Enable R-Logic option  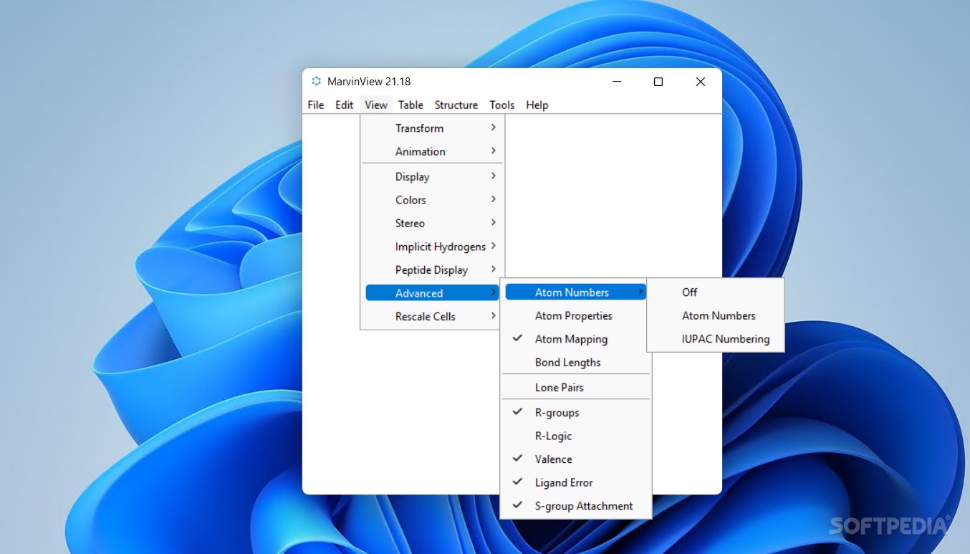(575, 436)
